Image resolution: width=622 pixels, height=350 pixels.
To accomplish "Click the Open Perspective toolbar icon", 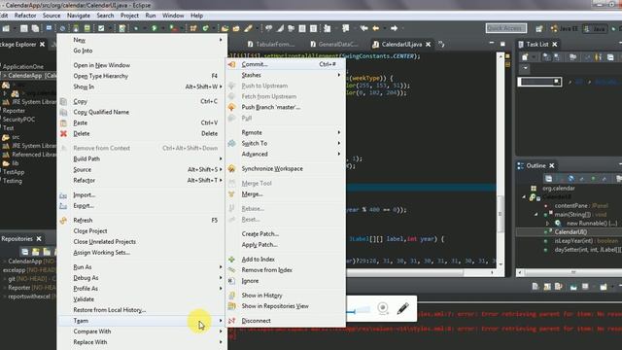I will 538,28.
